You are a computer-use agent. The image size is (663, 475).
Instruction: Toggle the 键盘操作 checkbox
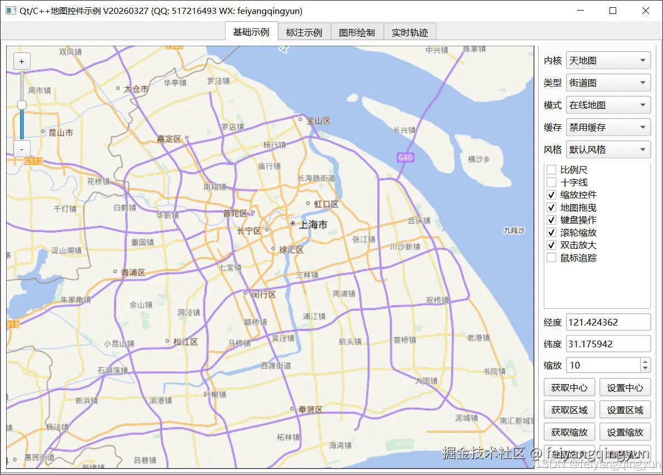click(x=551, y=220)
